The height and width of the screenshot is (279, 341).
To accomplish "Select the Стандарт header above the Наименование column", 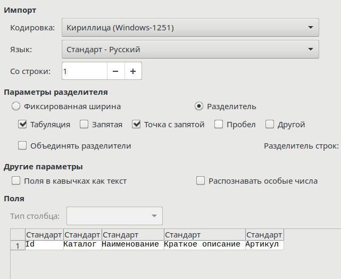I will (x=133, y=235).
